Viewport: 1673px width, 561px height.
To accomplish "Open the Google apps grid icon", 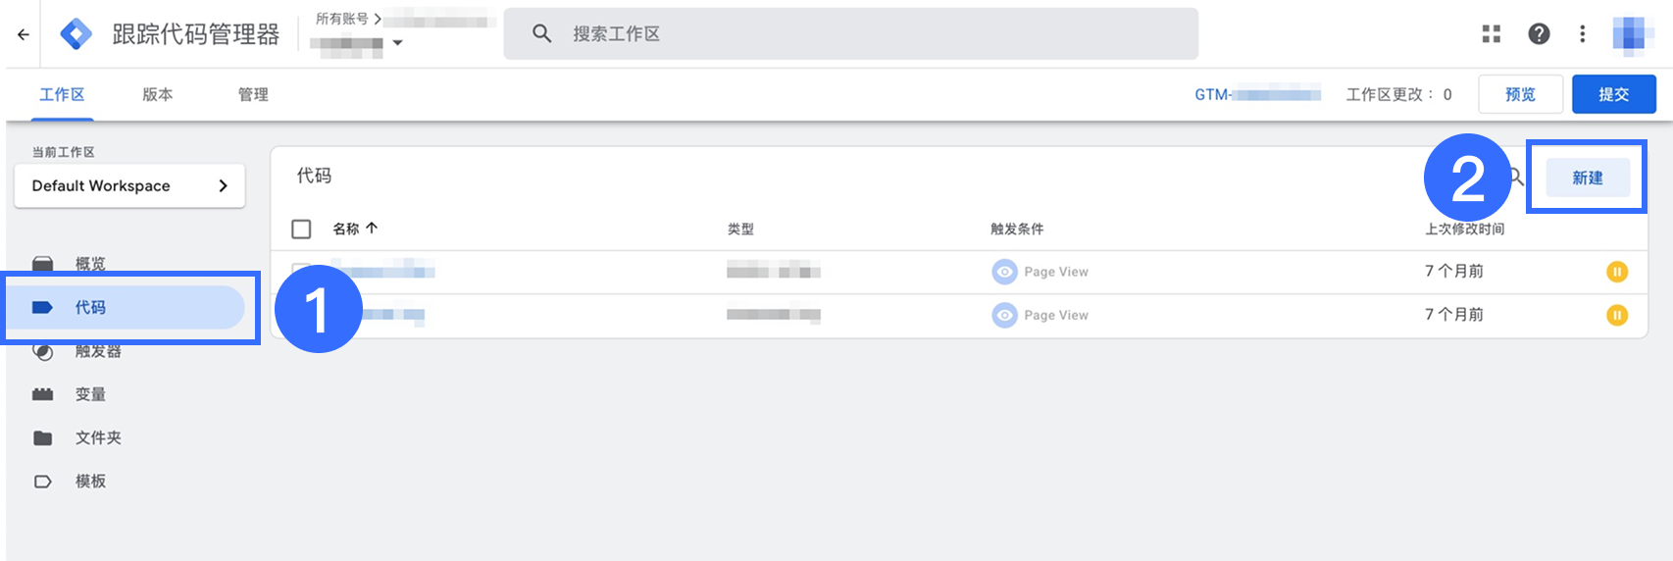I will [1491, 34].
